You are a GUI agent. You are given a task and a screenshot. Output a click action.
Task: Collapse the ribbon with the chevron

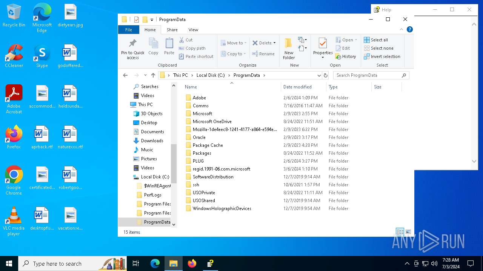(401, 30)
